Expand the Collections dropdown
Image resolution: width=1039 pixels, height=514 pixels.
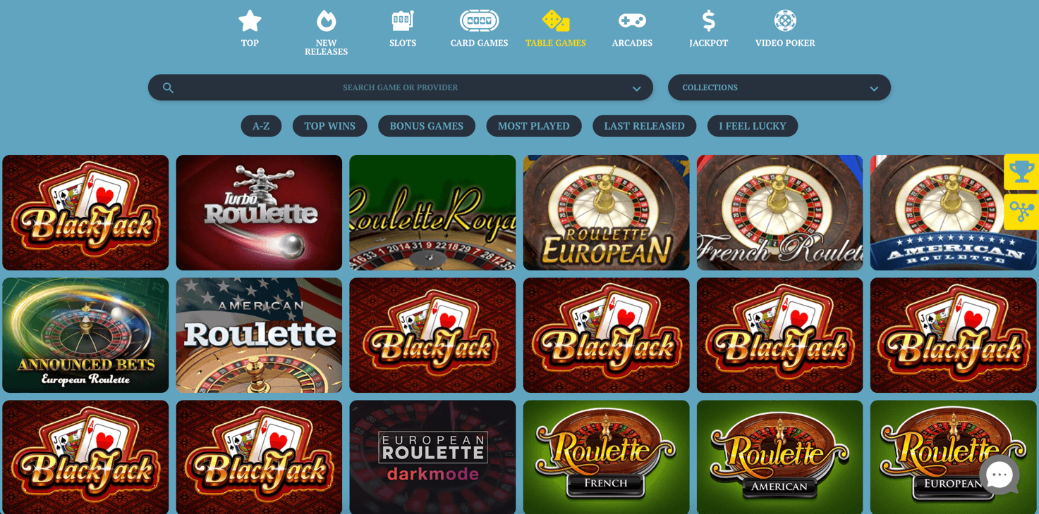(x=779, y=87)
